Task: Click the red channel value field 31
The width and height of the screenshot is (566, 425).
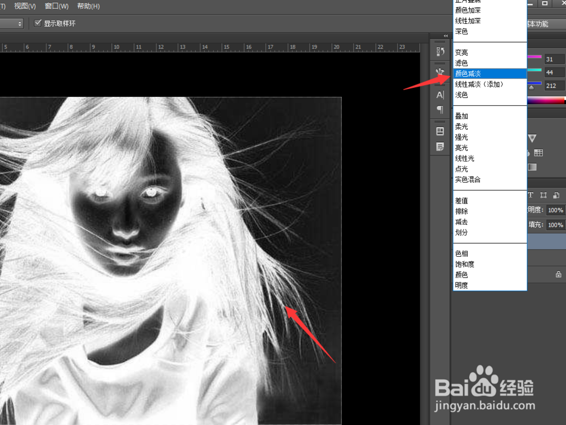Action: click(x=555, y=59)
